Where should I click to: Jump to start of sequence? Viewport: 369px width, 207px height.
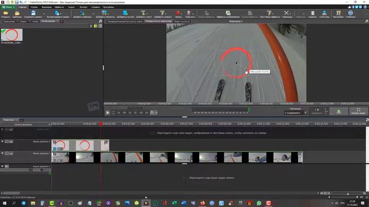(119, 113)
